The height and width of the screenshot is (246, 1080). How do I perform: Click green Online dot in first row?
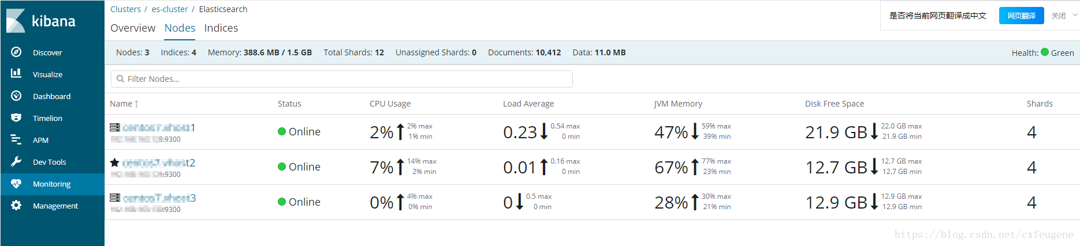(x=282, y=131)
